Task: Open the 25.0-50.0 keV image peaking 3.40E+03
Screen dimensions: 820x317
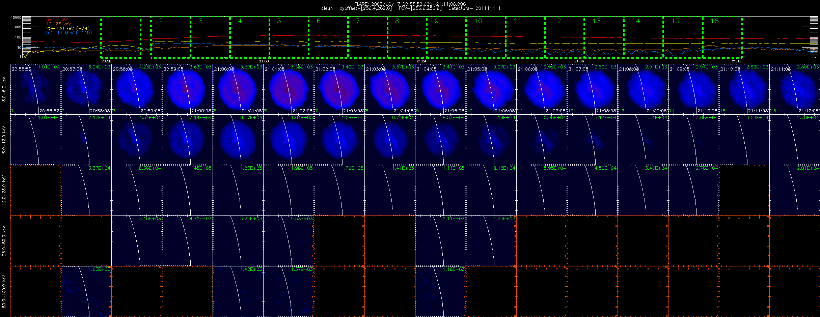Action: (x=137, y=241)
